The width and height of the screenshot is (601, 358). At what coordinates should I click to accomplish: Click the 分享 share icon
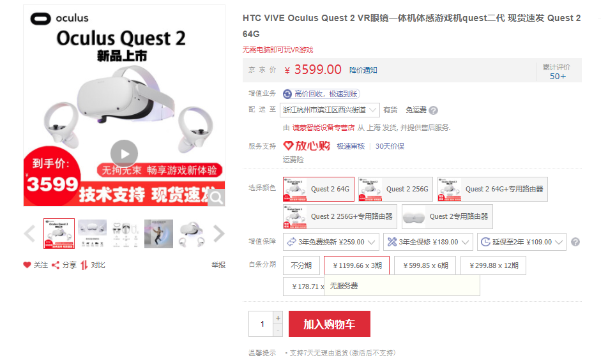tap(56, 265)
